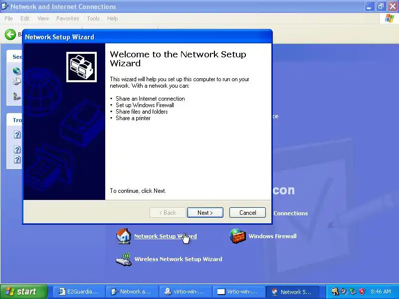Open the Help menu
Viewport: 399px width, 299px height.
click(113, 18)
